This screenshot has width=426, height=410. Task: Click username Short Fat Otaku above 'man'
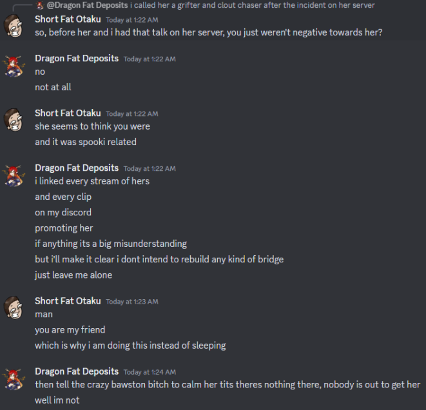tap(68, 301)
